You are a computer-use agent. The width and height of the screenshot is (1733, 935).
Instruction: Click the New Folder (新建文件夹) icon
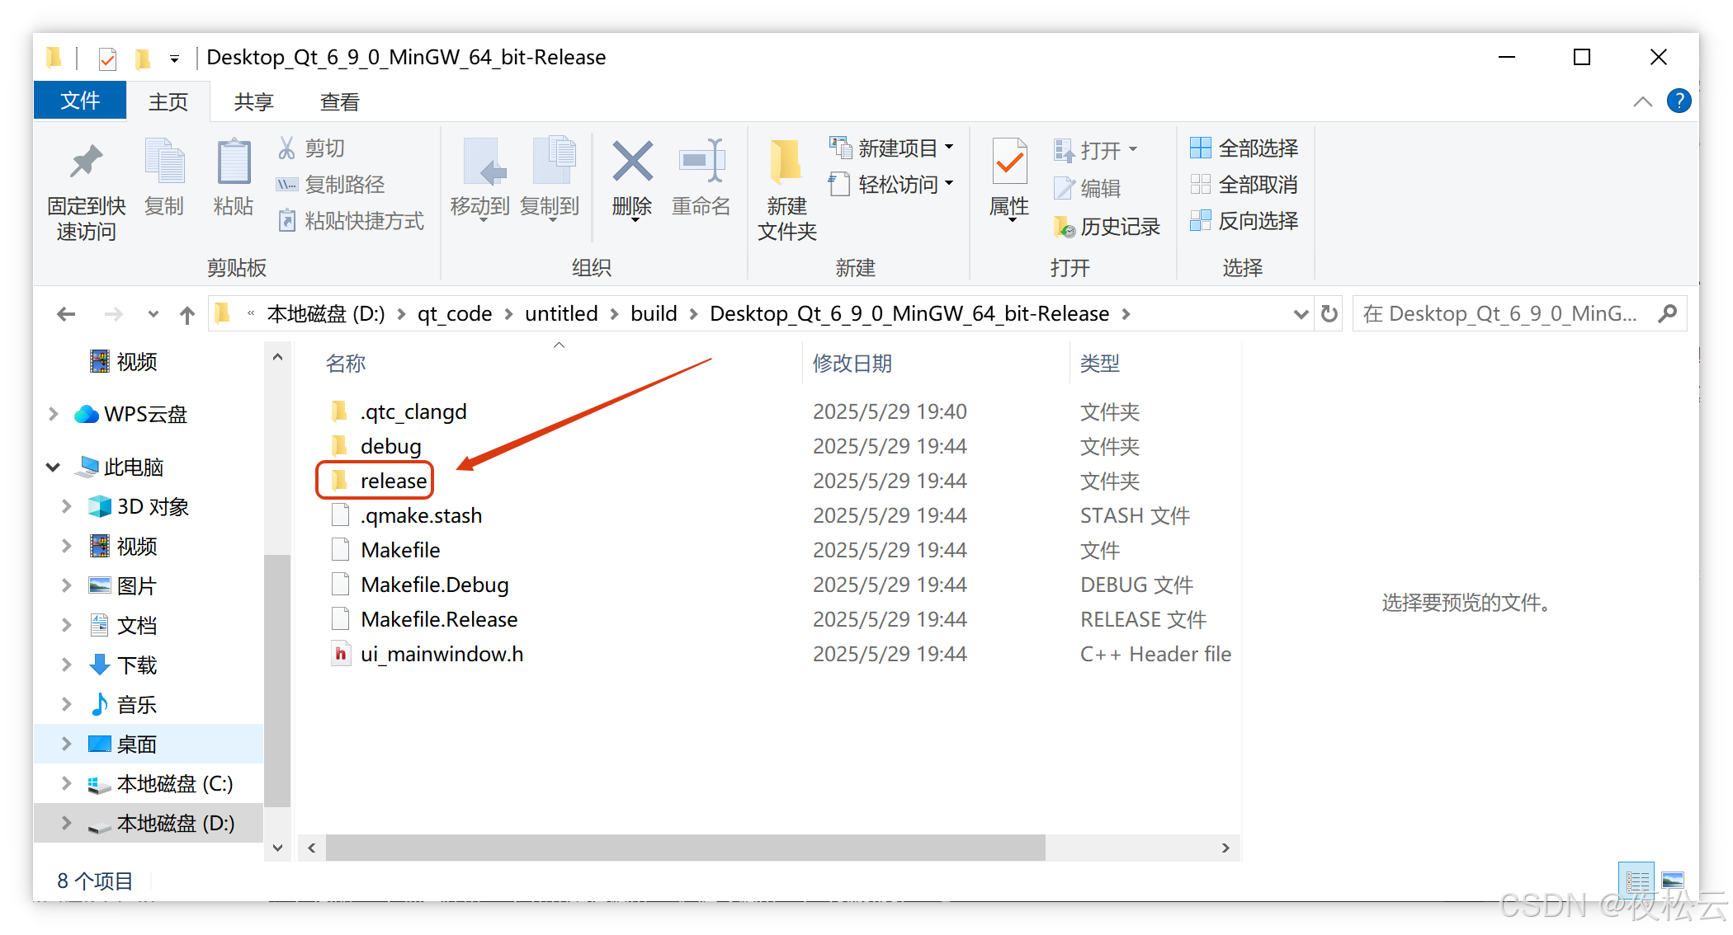786,162
